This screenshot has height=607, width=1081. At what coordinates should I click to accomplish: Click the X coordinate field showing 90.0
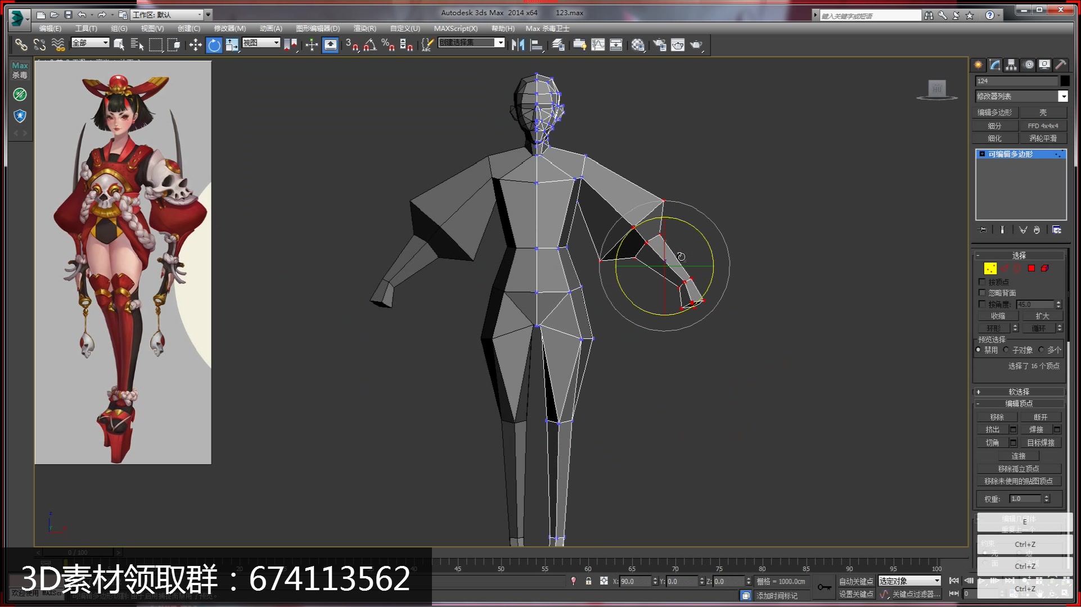coord(635,582)
